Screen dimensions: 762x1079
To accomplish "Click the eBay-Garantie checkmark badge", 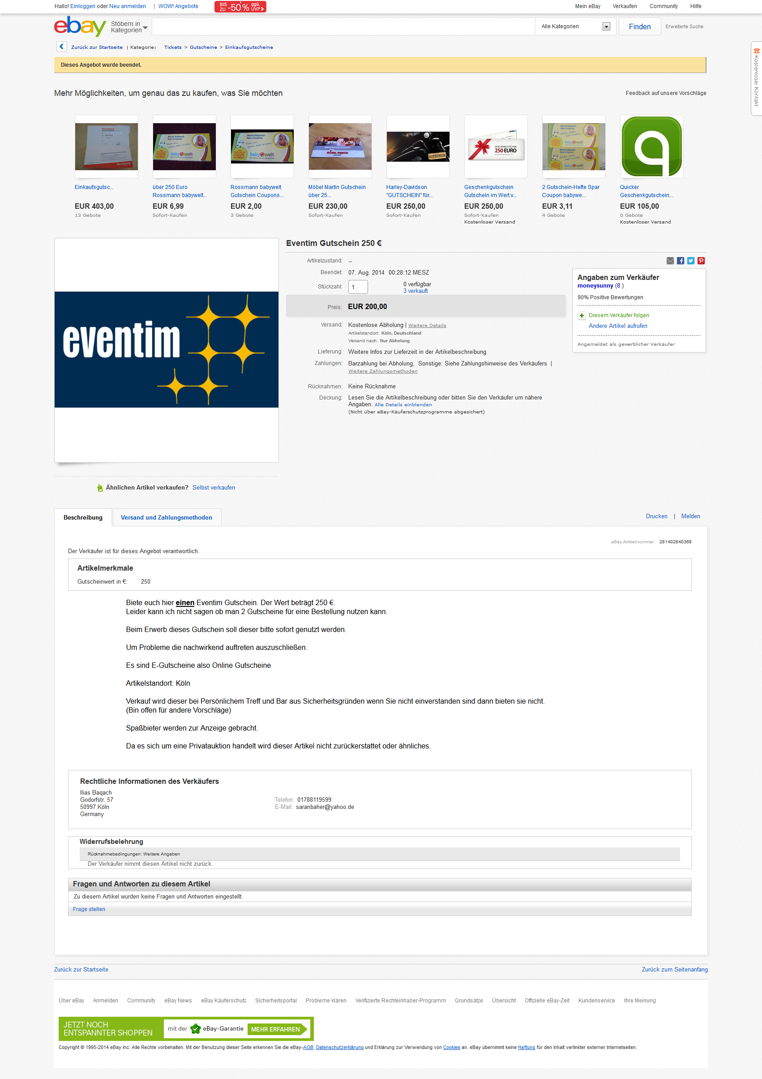I will click(x=196, y=1029).
